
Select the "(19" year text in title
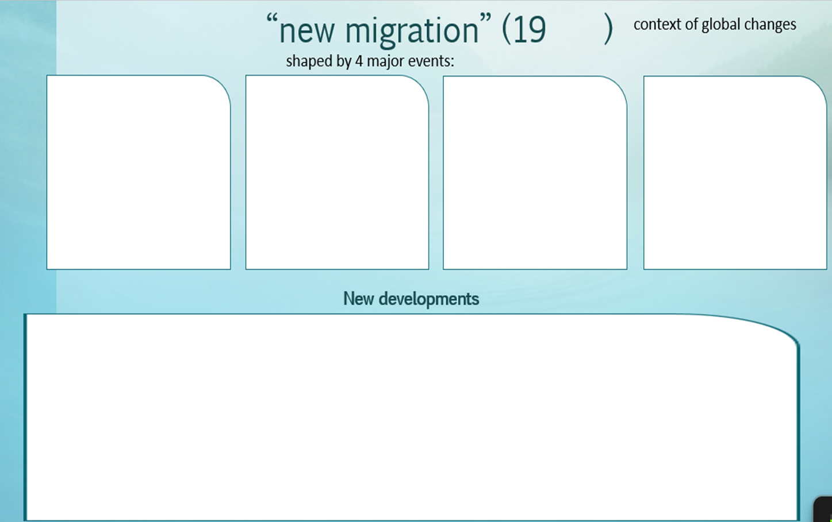point(524,30)
